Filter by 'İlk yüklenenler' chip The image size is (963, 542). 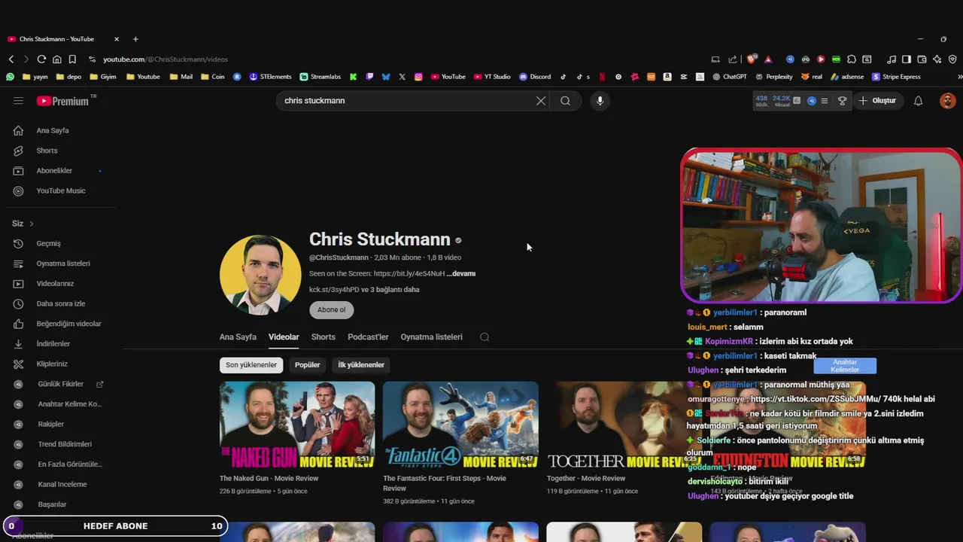[361, 365]
